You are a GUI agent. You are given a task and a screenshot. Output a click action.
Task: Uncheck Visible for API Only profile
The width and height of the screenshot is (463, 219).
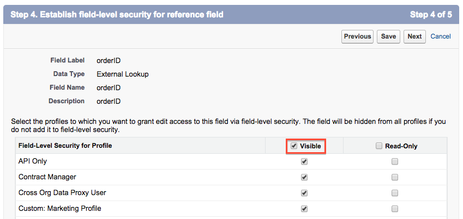click(304, 161)
